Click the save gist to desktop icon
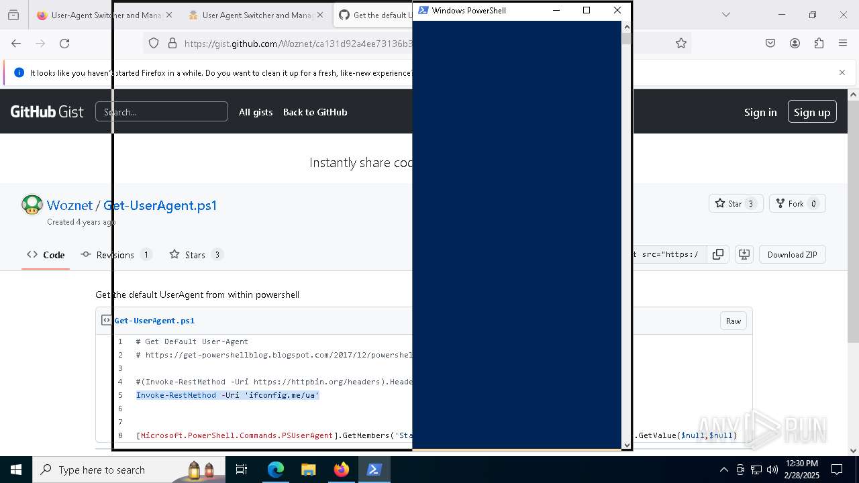The width and height of the screenshot is (859, 483). pos(744,254)
